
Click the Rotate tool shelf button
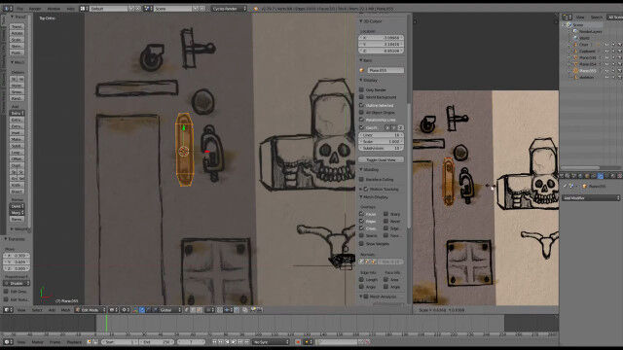point(17,33)
